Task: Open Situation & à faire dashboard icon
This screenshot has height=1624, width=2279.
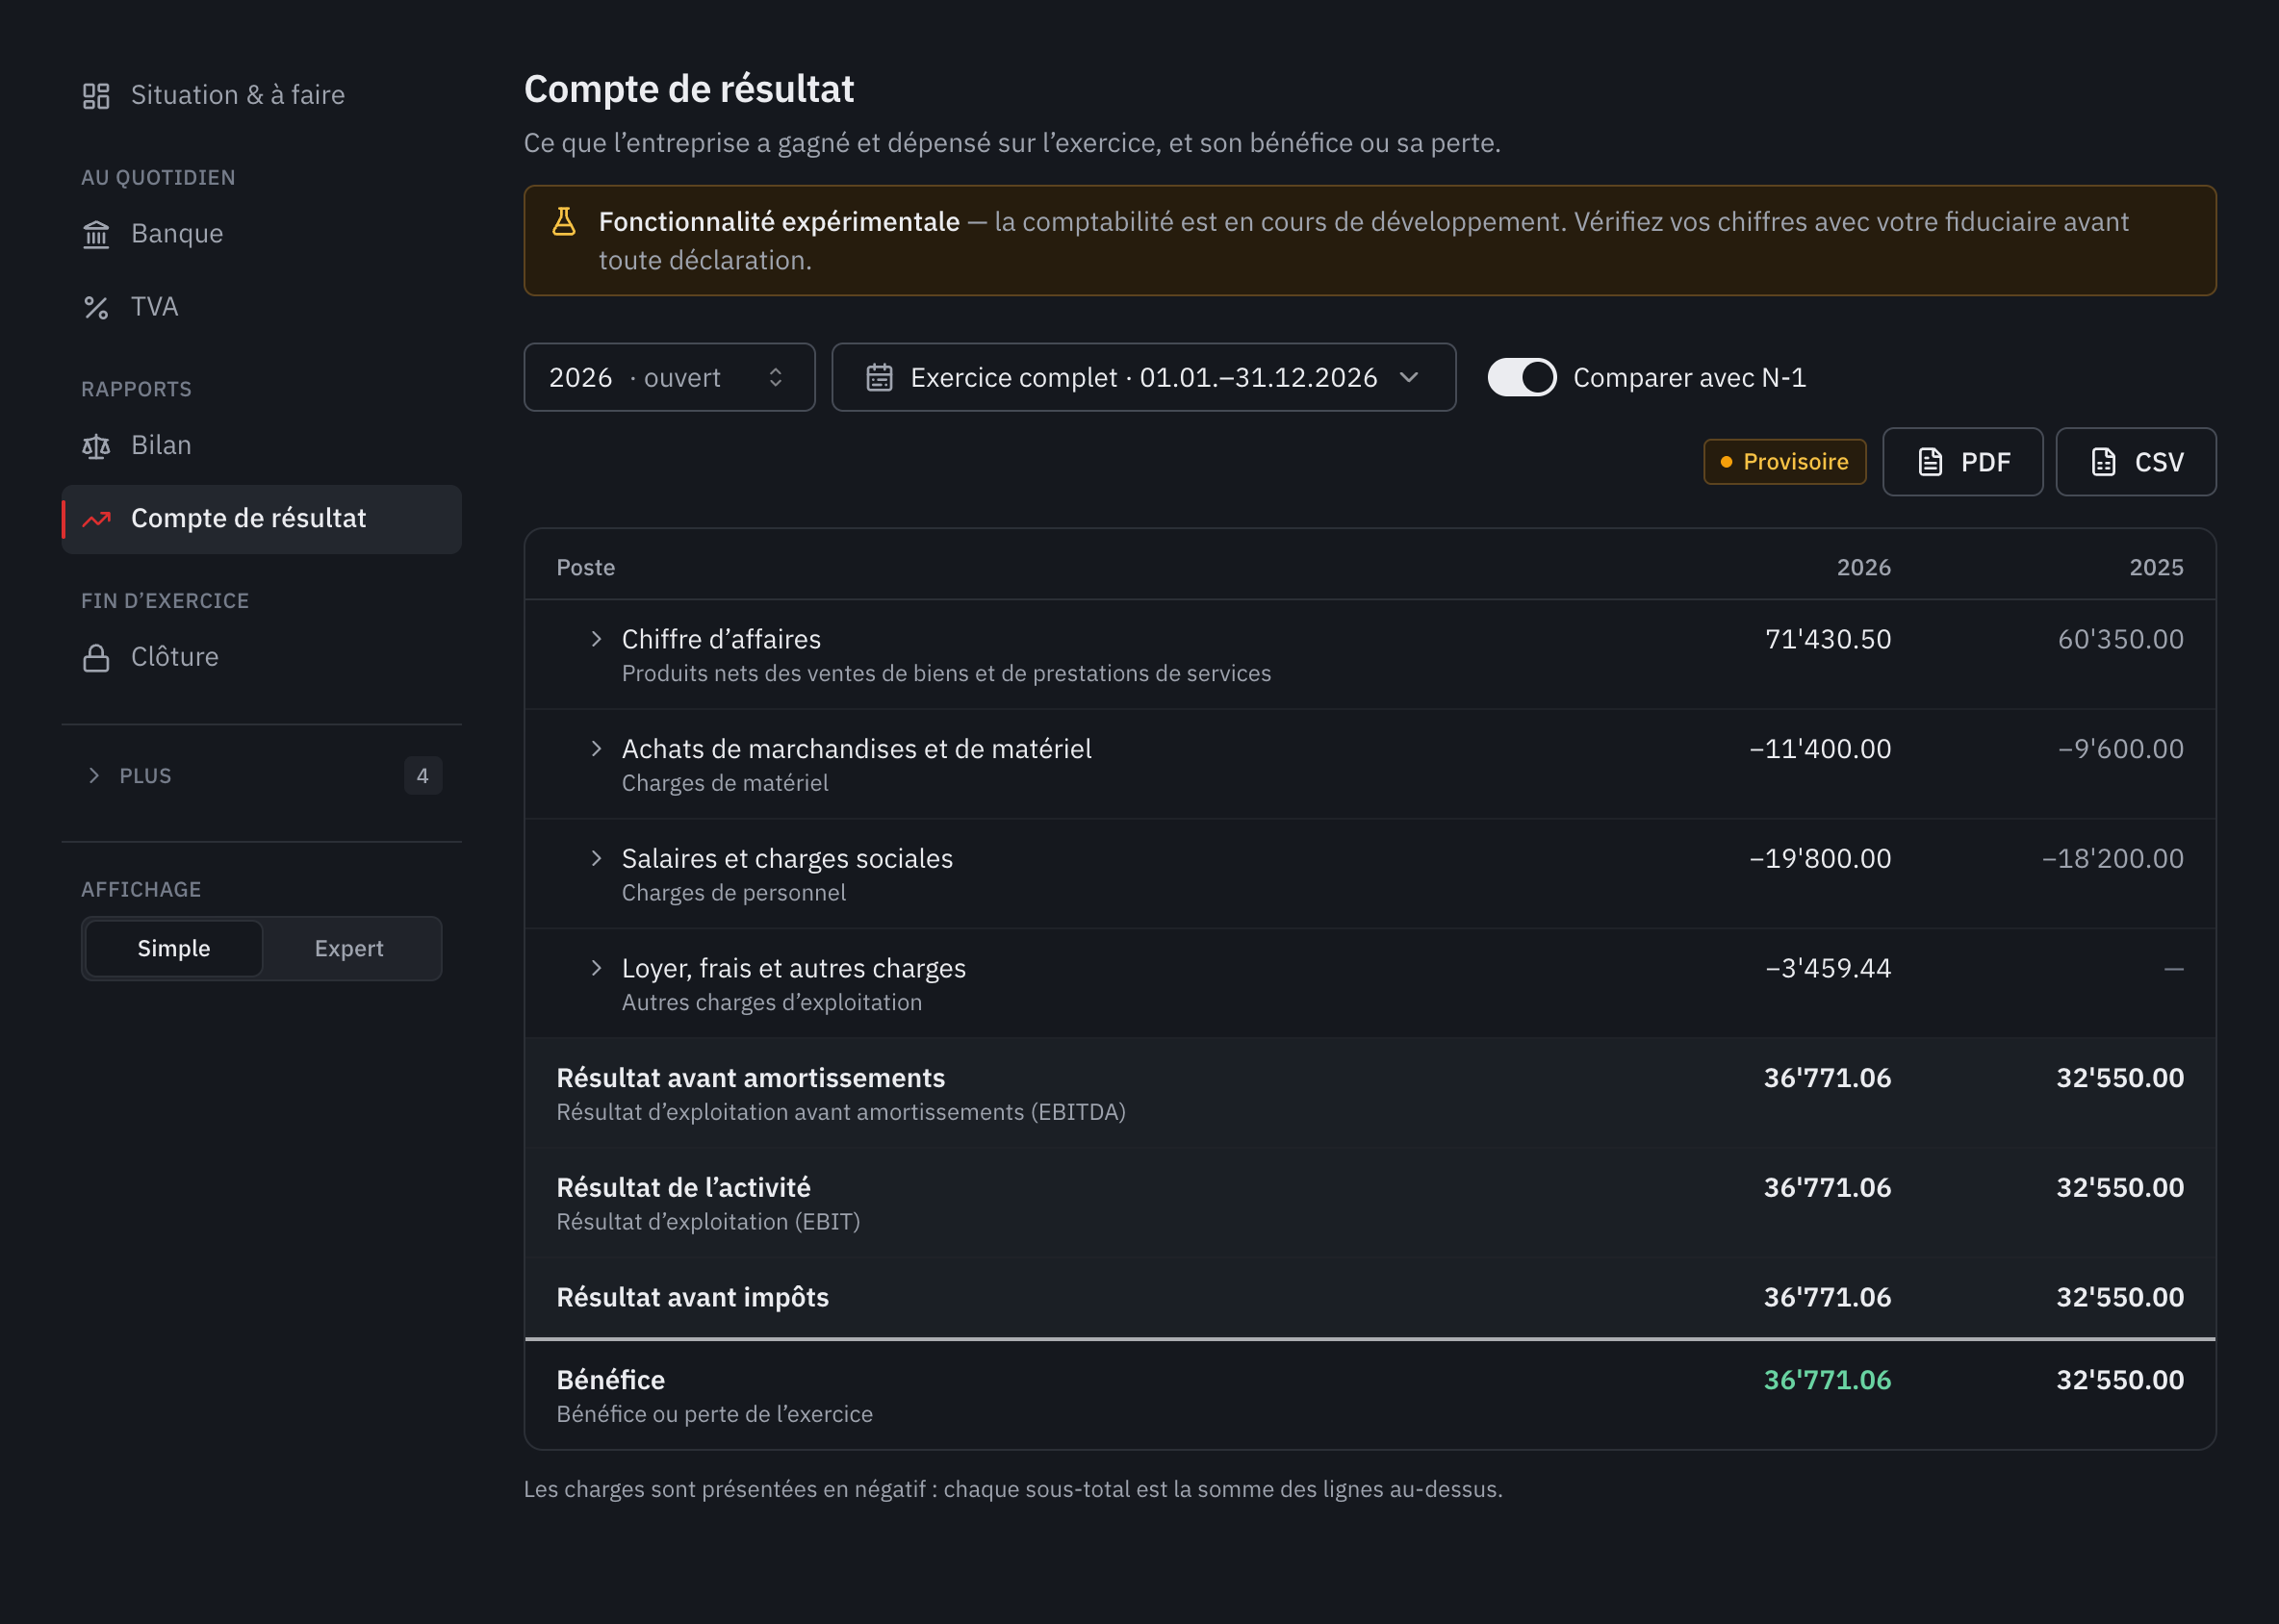Action: click(x=96, y=96)
